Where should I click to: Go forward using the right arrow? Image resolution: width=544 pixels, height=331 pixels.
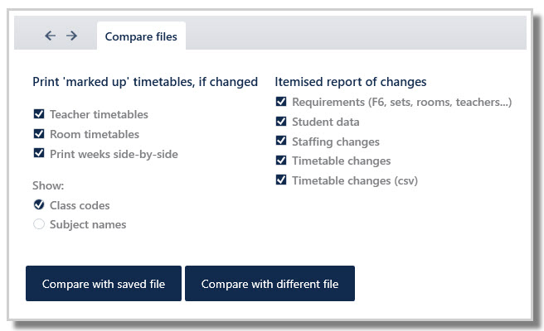72,36
